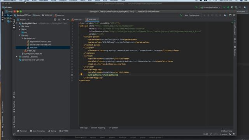249x140 pixels.
Task: Click build hammer icon in stream window
Action: coord(196,7)
